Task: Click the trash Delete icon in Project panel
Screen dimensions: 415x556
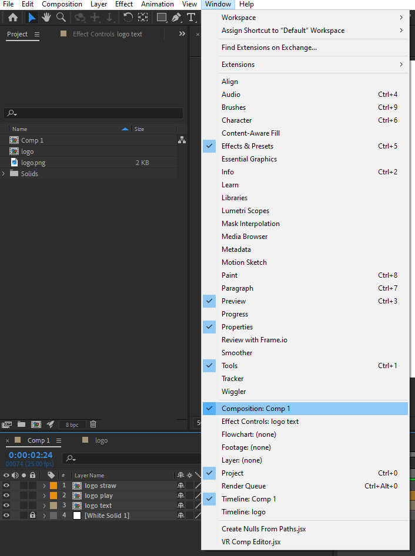Action: (x=93, y=424)
